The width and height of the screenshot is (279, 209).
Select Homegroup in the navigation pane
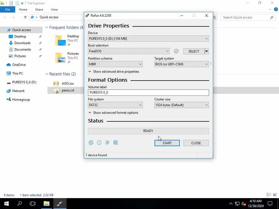coord(21,100)
